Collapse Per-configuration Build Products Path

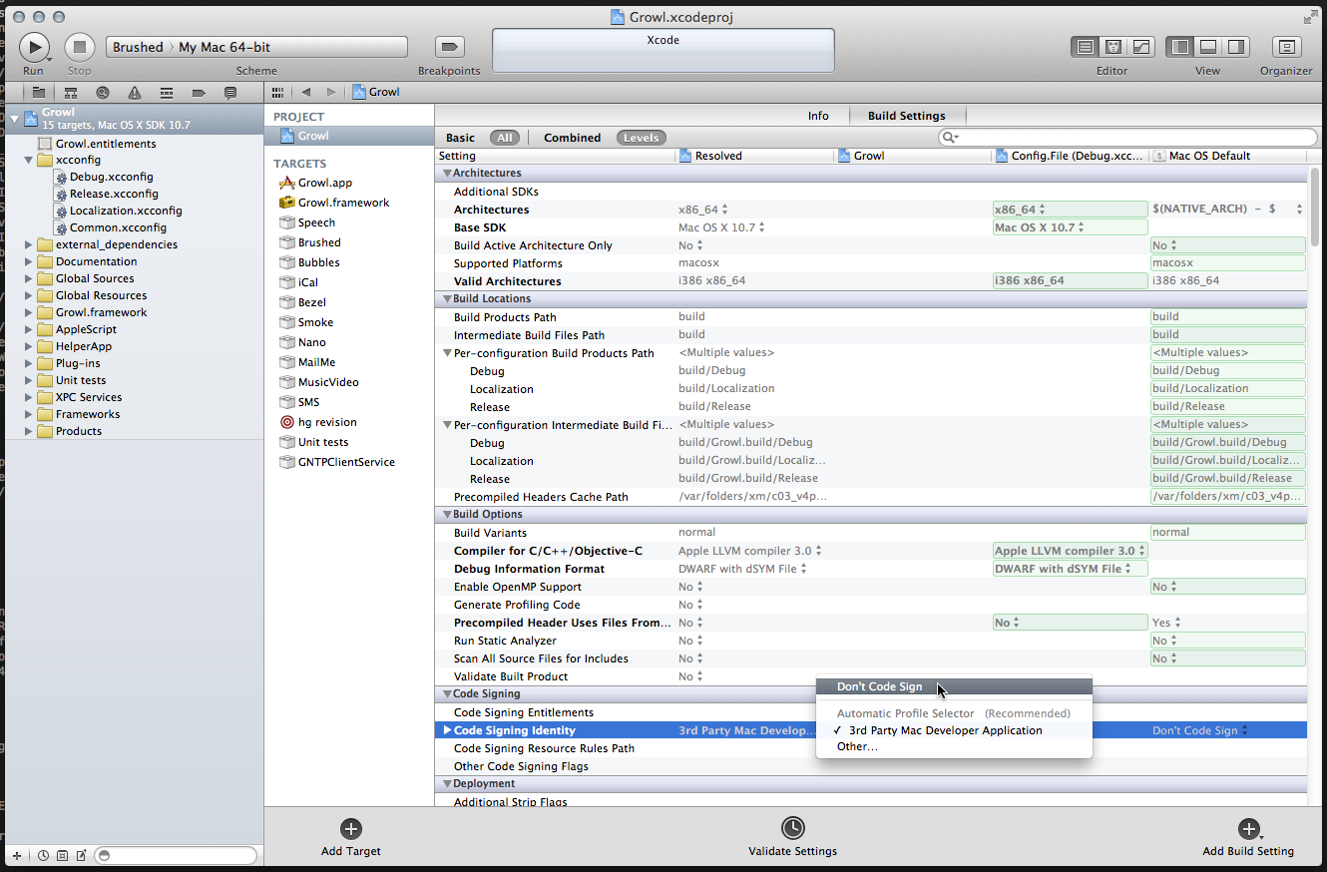pos(447,353)
